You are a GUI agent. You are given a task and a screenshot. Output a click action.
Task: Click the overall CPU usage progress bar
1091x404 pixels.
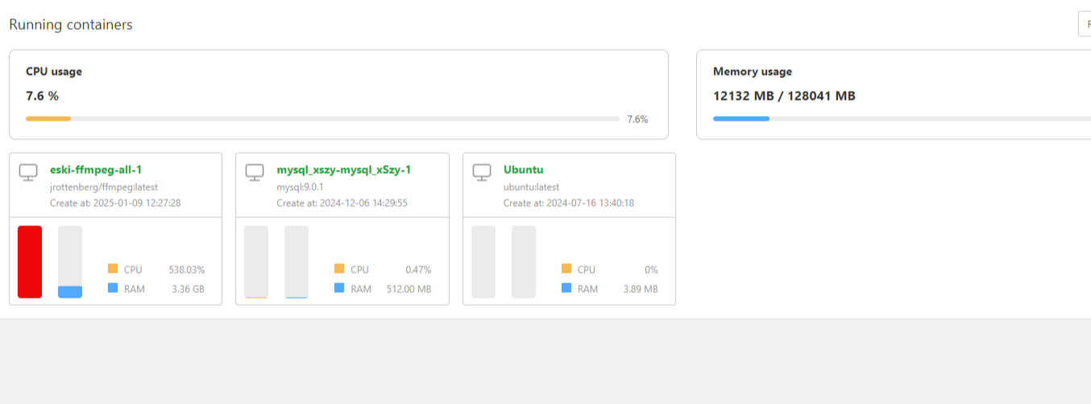coord(322,119)
